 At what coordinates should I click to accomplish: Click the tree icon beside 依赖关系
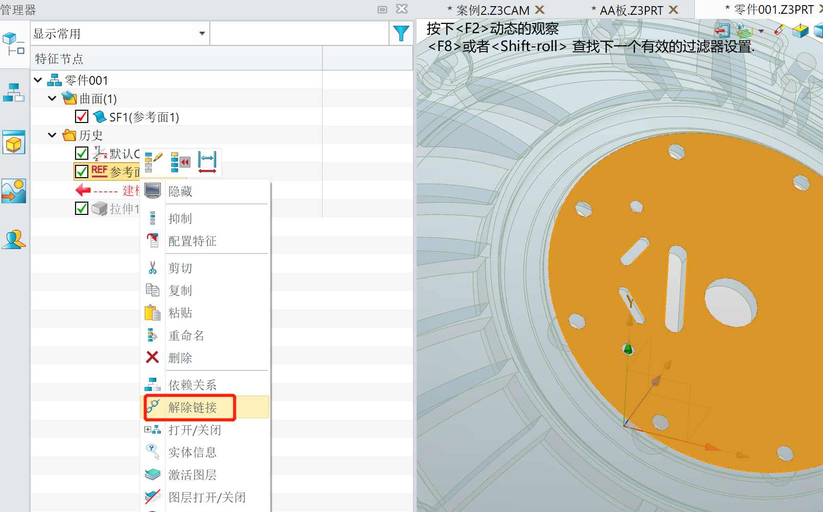tap(153, 384)
